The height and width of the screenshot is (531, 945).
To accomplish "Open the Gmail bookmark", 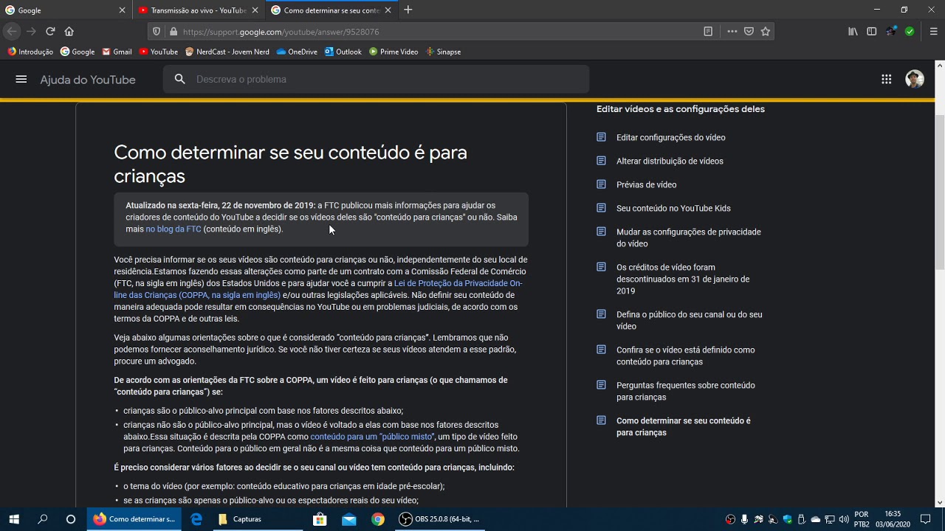I will pos(117,52).
